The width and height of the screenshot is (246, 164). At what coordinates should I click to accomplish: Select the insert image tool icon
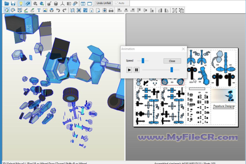pyautogui.click(x=45, y=10)
